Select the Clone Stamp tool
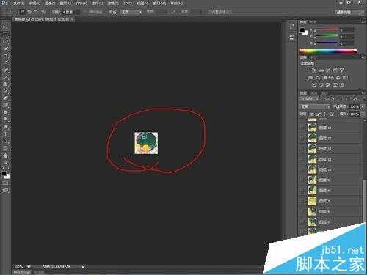 (x=5, y=84)
